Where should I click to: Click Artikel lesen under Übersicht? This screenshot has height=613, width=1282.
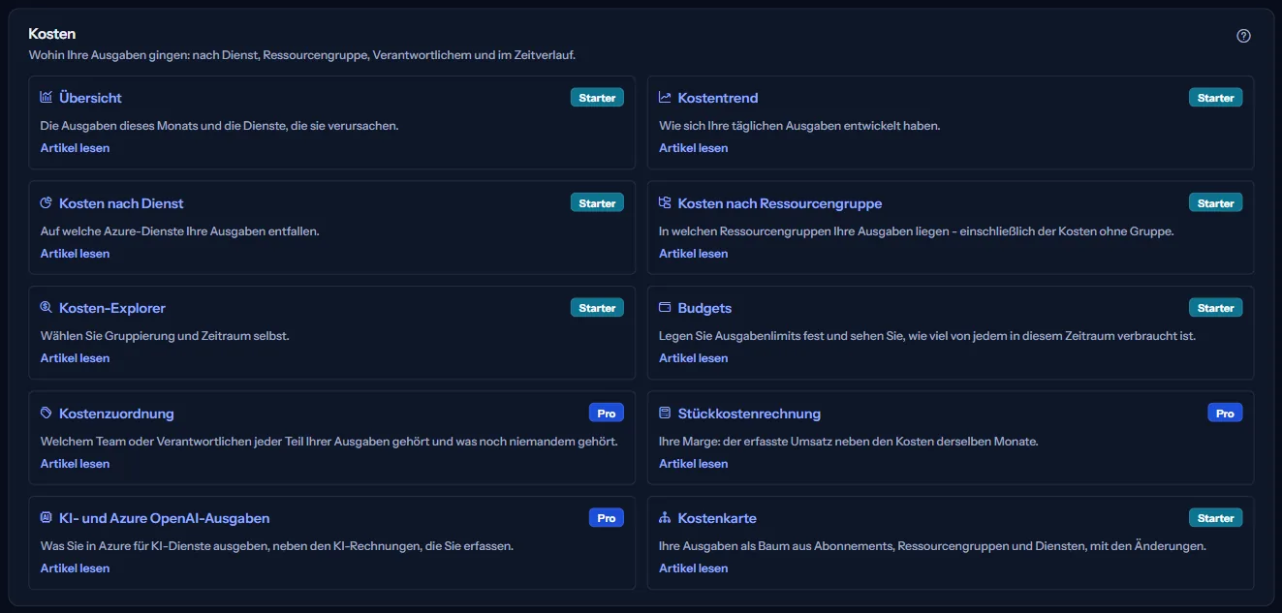(x=75, y=148)
